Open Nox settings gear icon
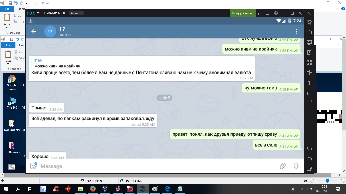Screen dimensions: 346x194 point(276,13)
